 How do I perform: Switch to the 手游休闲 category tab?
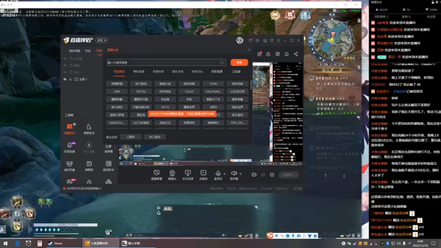[x=158, y=72]
